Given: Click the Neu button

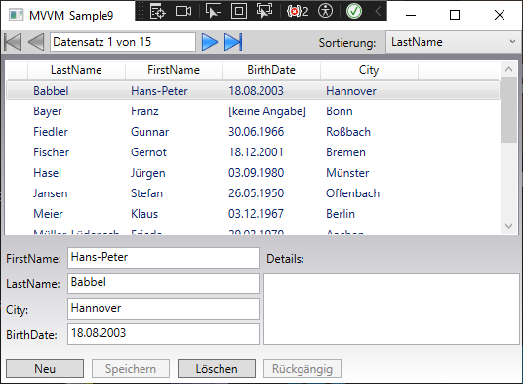Looking at the screenshot, I should coord(45,368).
